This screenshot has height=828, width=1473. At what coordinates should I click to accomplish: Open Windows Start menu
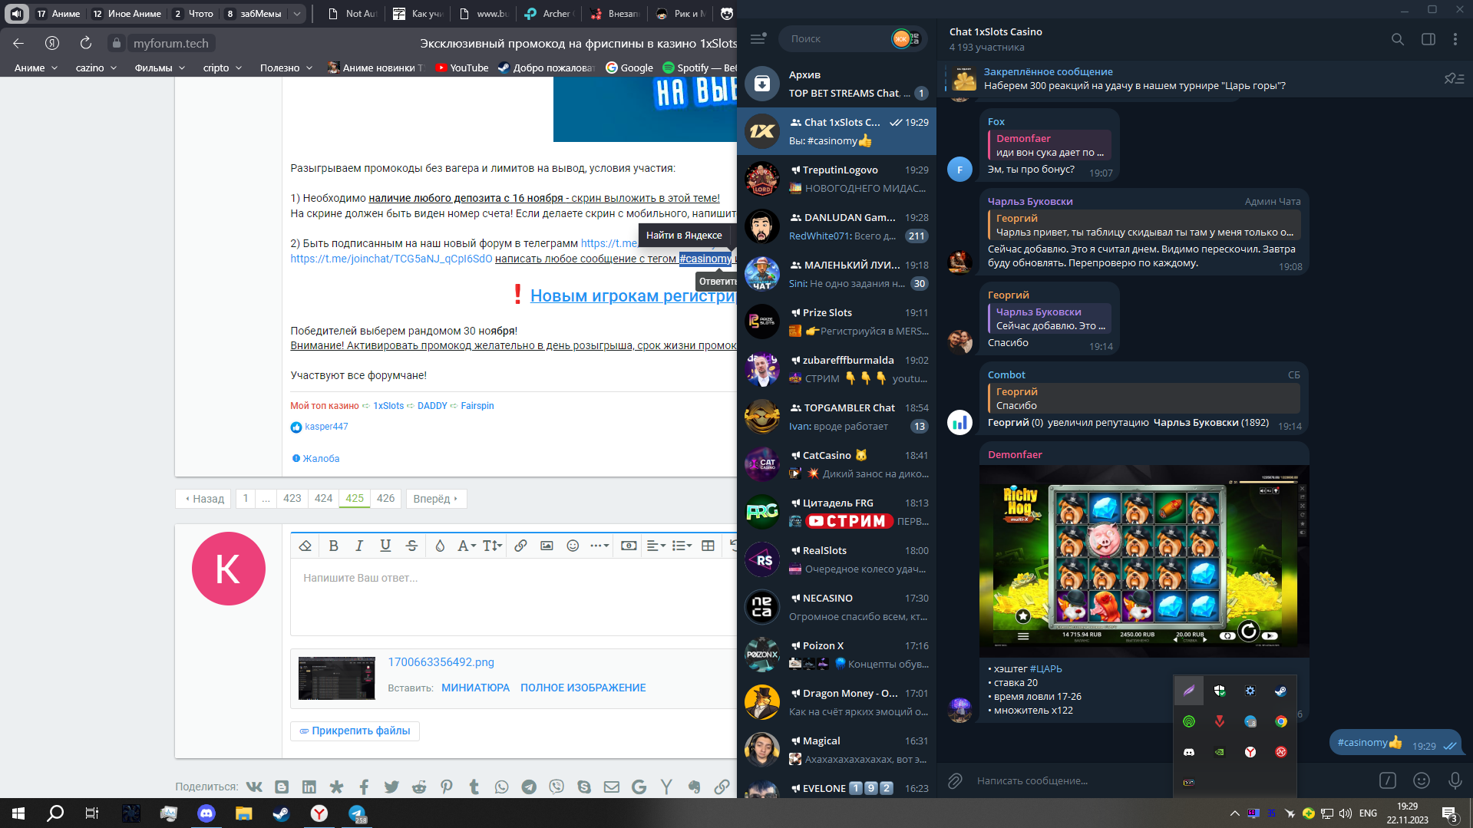click(x=18, y=813)
